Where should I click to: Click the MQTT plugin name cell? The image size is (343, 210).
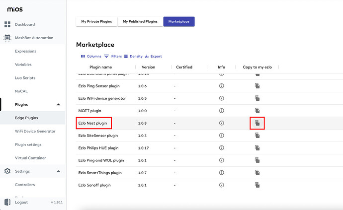[89, 111]
